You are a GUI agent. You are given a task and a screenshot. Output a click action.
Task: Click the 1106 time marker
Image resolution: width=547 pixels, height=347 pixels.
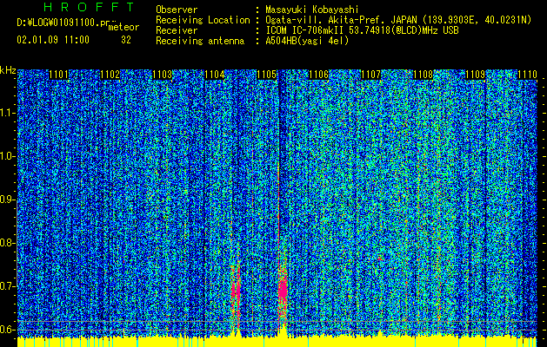[319, 75]
